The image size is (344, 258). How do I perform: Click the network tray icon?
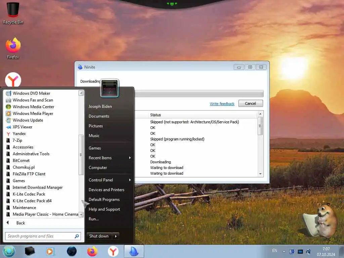(292, 252)
